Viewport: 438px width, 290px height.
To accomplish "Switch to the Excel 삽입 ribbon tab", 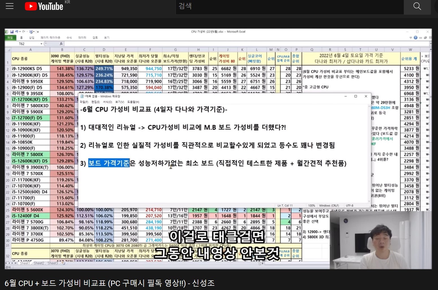I will (x=32, y=38).
